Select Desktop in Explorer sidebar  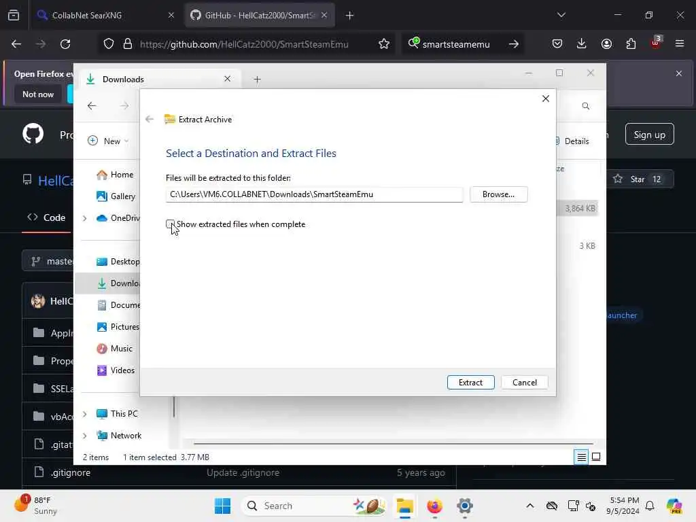click(118, 262)
